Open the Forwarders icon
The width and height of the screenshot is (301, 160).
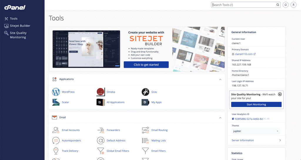(101, 130)
